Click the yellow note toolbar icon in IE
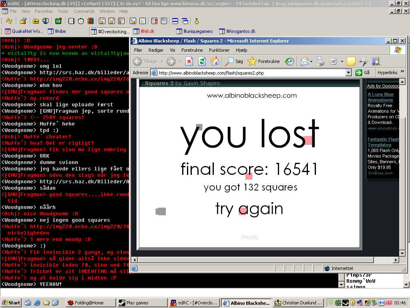The height and width of the screenshot is (308, 410). tap(351, 61)
